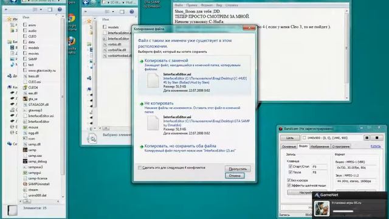The height and width of the screenshot is (219, 389).
Task: Open view options dropdown in middle Explorer
Action: 113,12
